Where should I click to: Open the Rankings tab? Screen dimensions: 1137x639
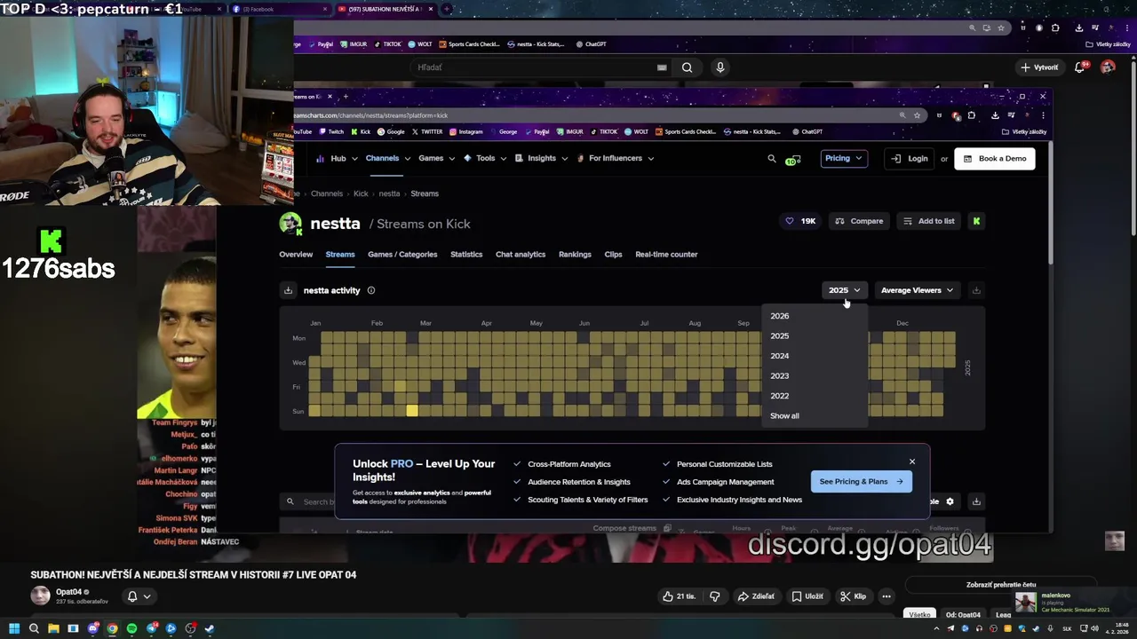[575, 255]
